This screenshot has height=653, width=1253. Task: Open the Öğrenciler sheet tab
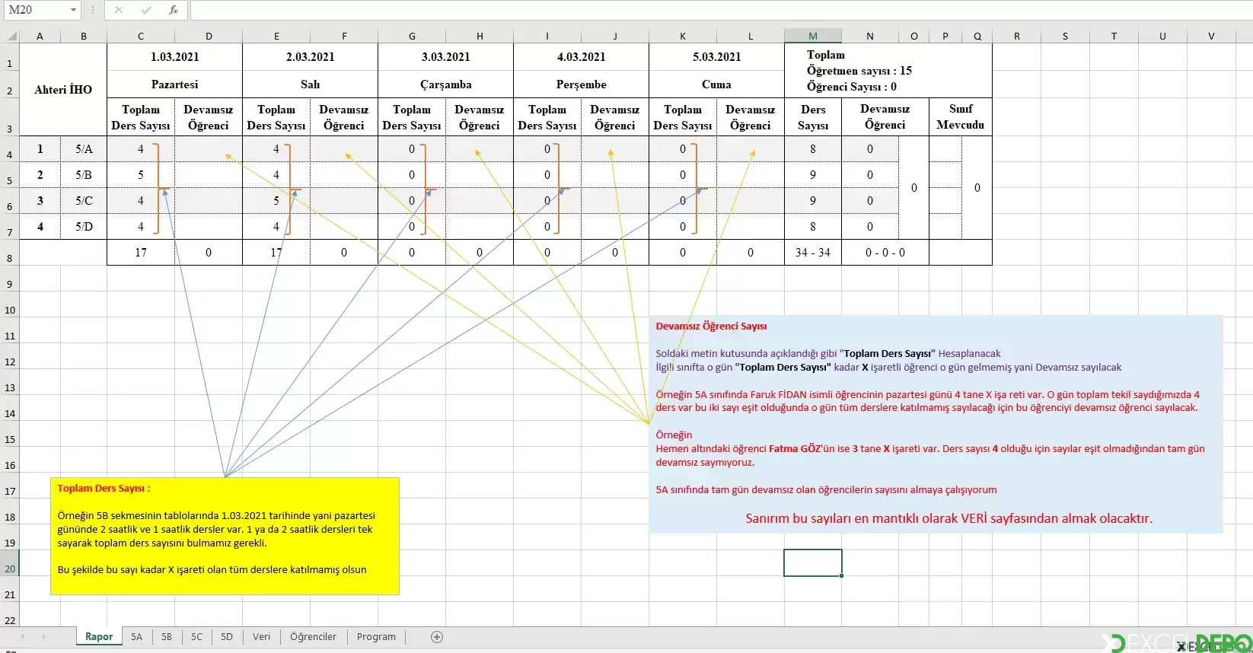[313, 637]
